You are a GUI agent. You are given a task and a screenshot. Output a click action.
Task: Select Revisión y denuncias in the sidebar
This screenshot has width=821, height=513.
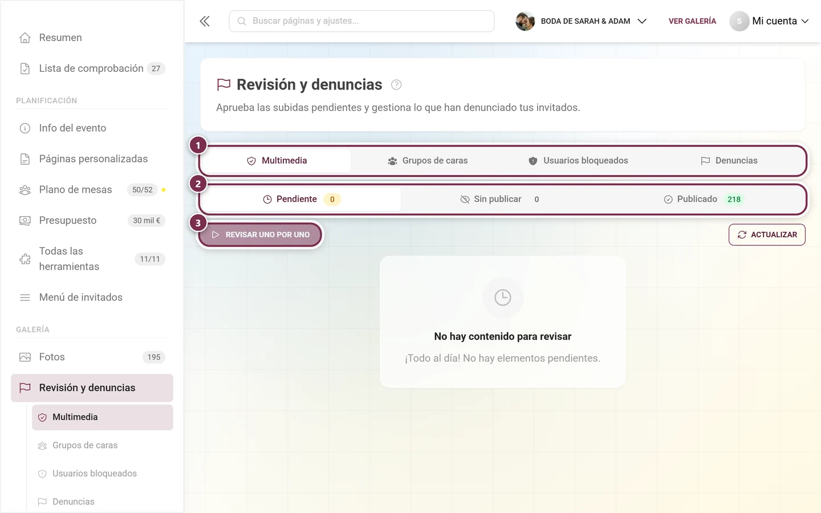[x=92, y=388]
